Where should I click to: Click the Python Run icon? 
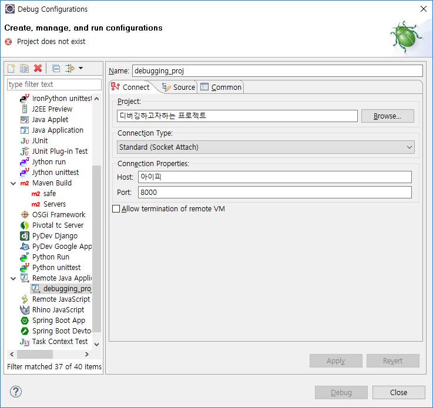[25, 257]
